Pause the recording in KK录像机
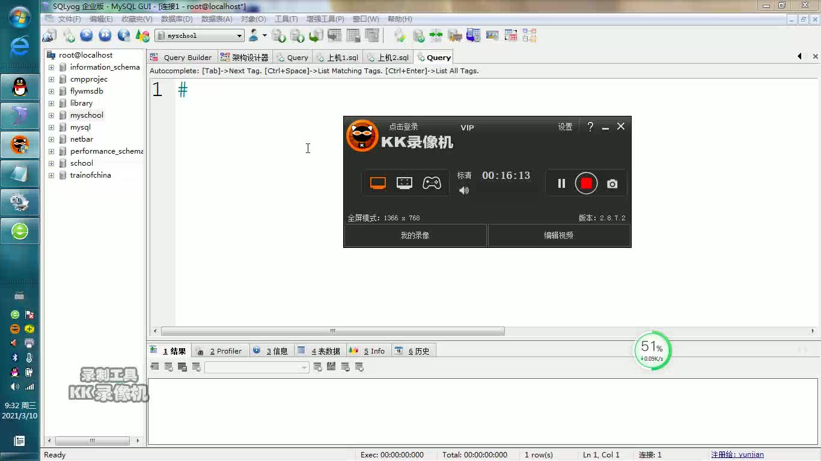This screenshot has width=821, height=461. click(x=561, y=183)
